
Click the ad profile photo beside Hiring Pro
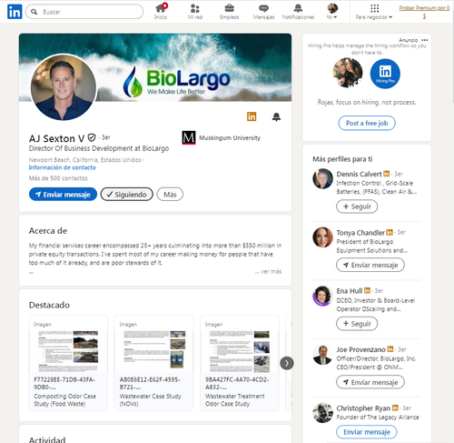[348, 73]
